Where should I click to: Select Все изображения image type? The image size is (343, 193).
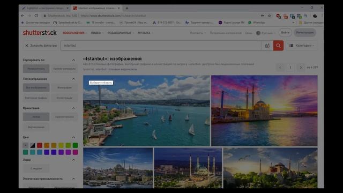36,87
